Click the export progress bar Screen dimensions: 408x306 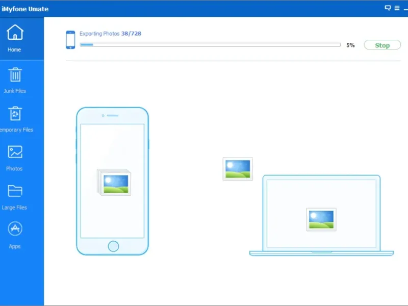210,45
